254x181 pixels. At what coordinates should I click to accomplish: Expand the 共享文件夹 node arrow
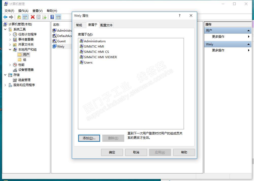(10, 45)
